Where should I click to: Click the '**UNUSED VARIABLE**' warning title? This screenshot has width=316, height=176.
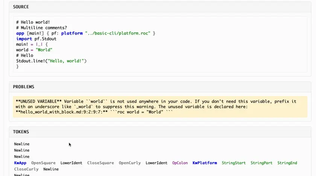[x=38, y=101]
